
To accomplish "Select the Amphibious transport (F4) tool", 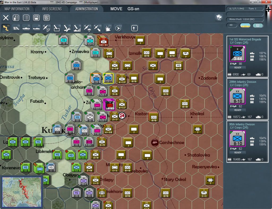I will 36,28.
